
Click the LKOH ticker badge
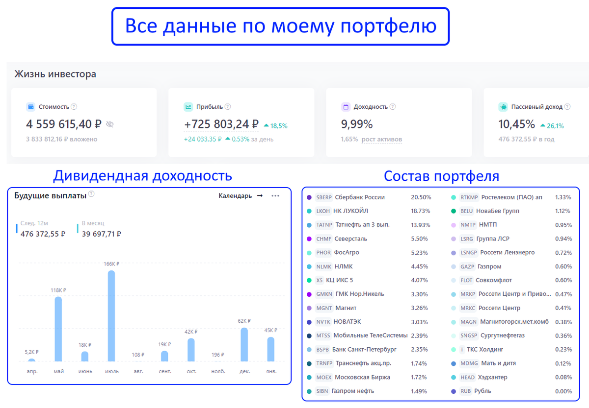coord(323,211)
